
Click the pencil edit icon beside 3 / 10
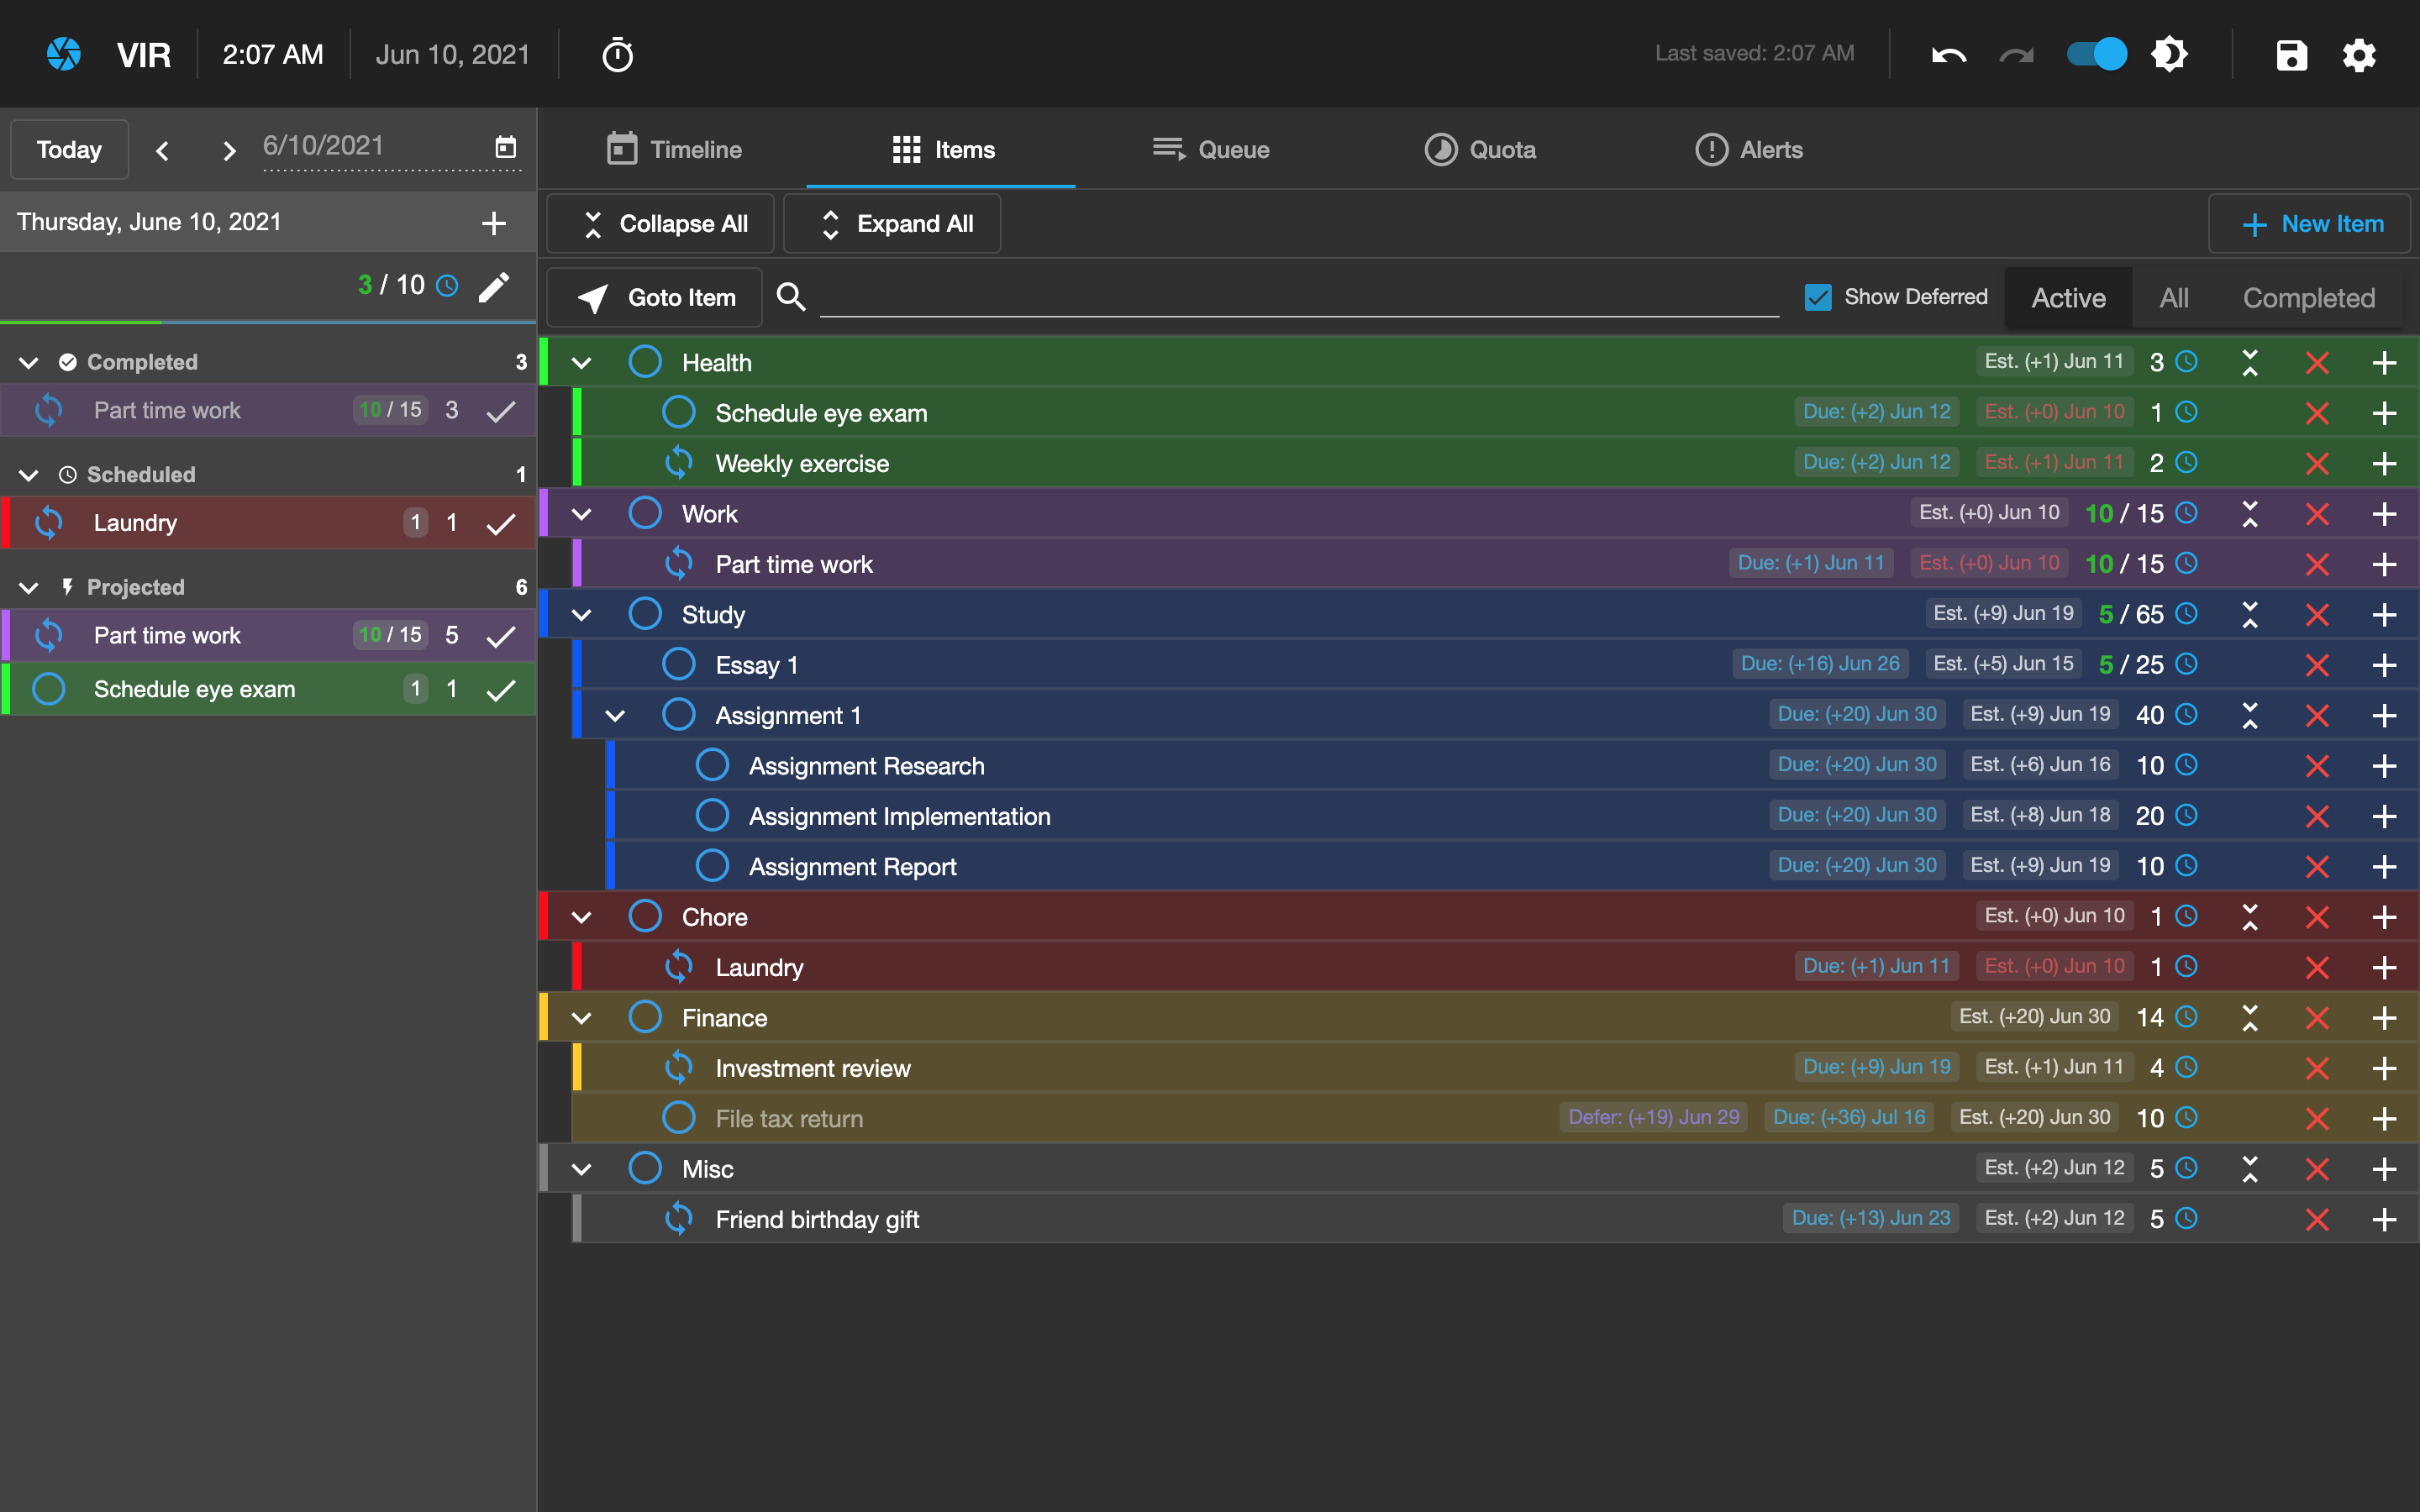(x=494, y=286)
